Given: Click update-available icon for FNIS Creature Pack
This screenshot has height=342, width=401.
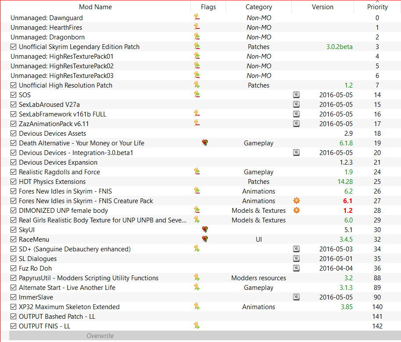Looking at the screenshot, I should 297,201.
